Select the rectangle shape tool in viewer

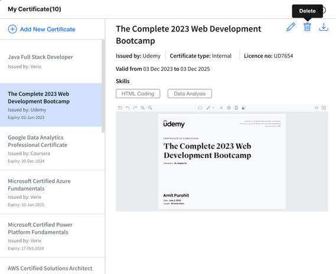pos(200,108)
